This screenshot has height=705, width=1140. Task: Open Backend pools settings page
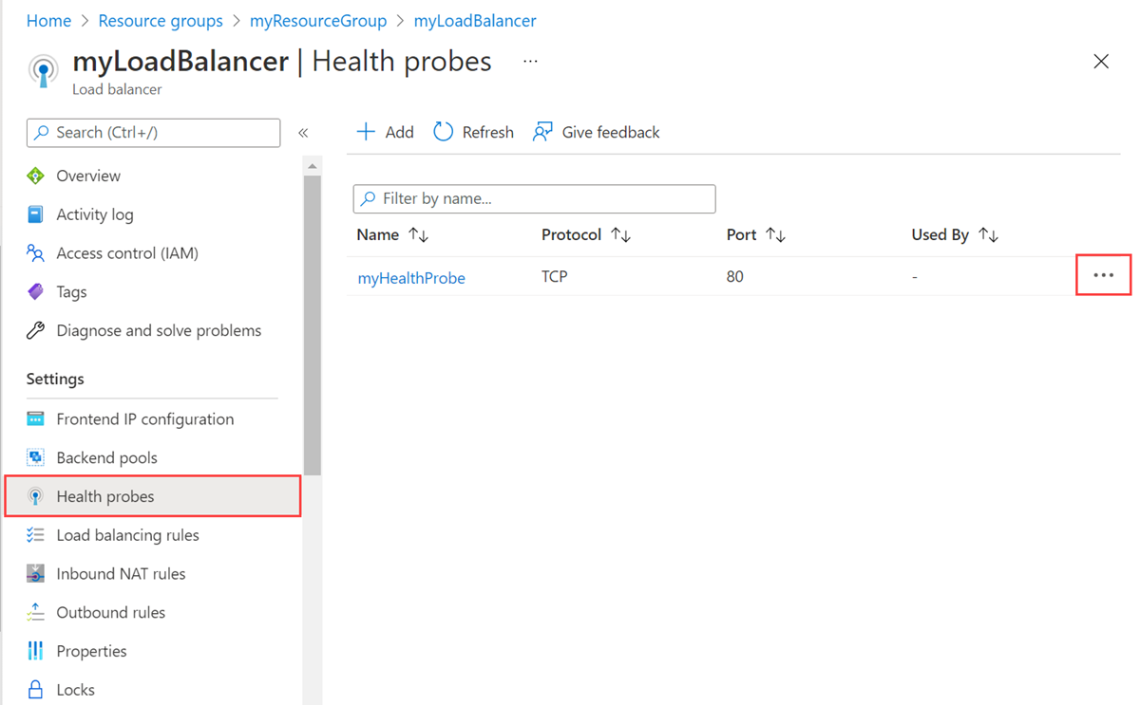[x=106, y=457]
